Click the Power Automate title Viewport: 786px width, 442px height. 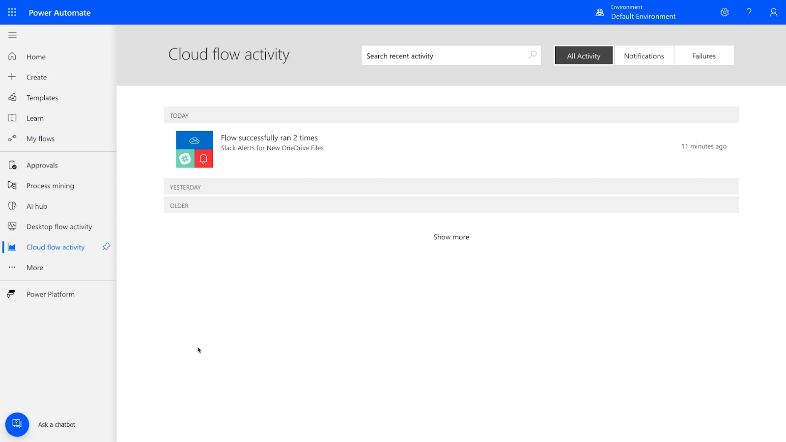(x=59, y=13)
